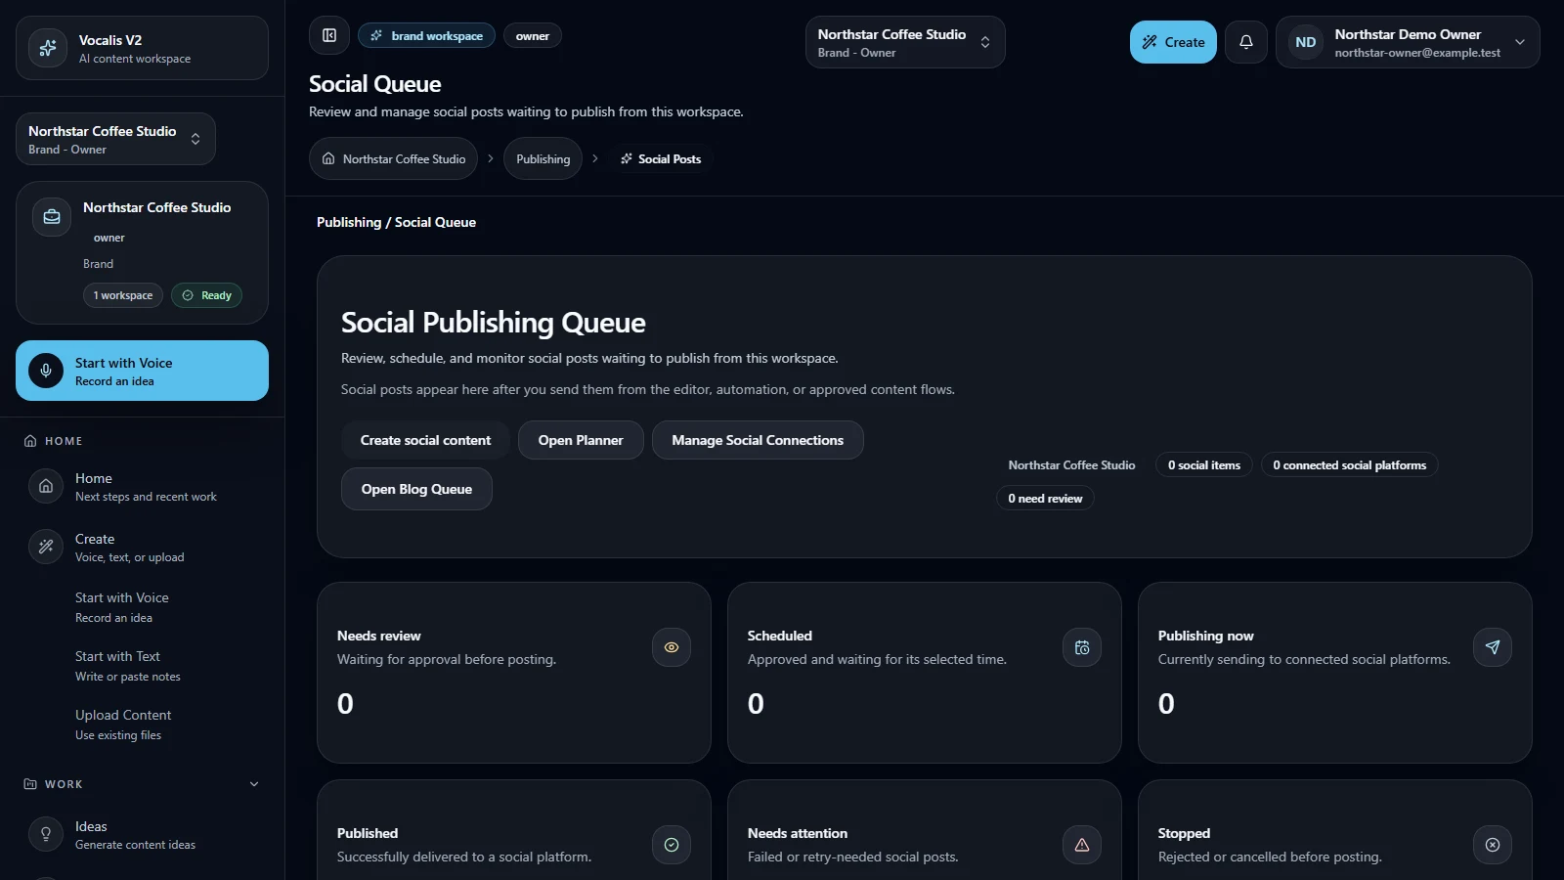Select Social Posts breadcrumb
The image size is (1564, 880).
click(661, 158)
